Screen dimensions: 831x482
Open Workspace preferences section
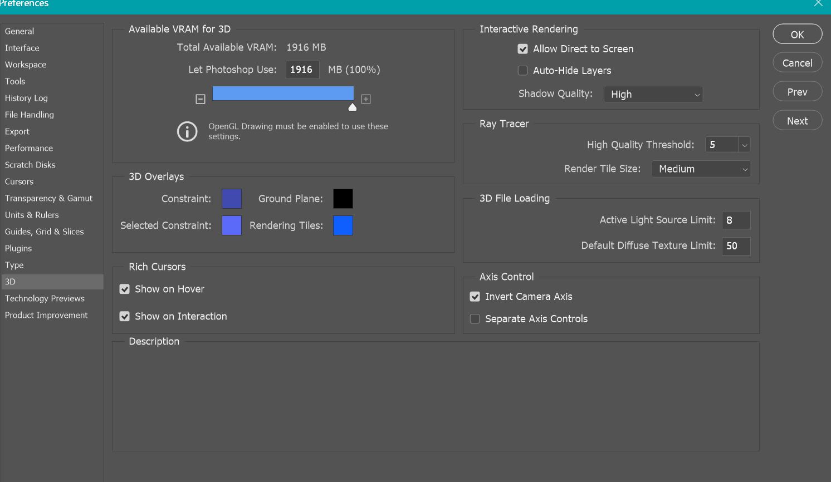(x=52, y=65)
